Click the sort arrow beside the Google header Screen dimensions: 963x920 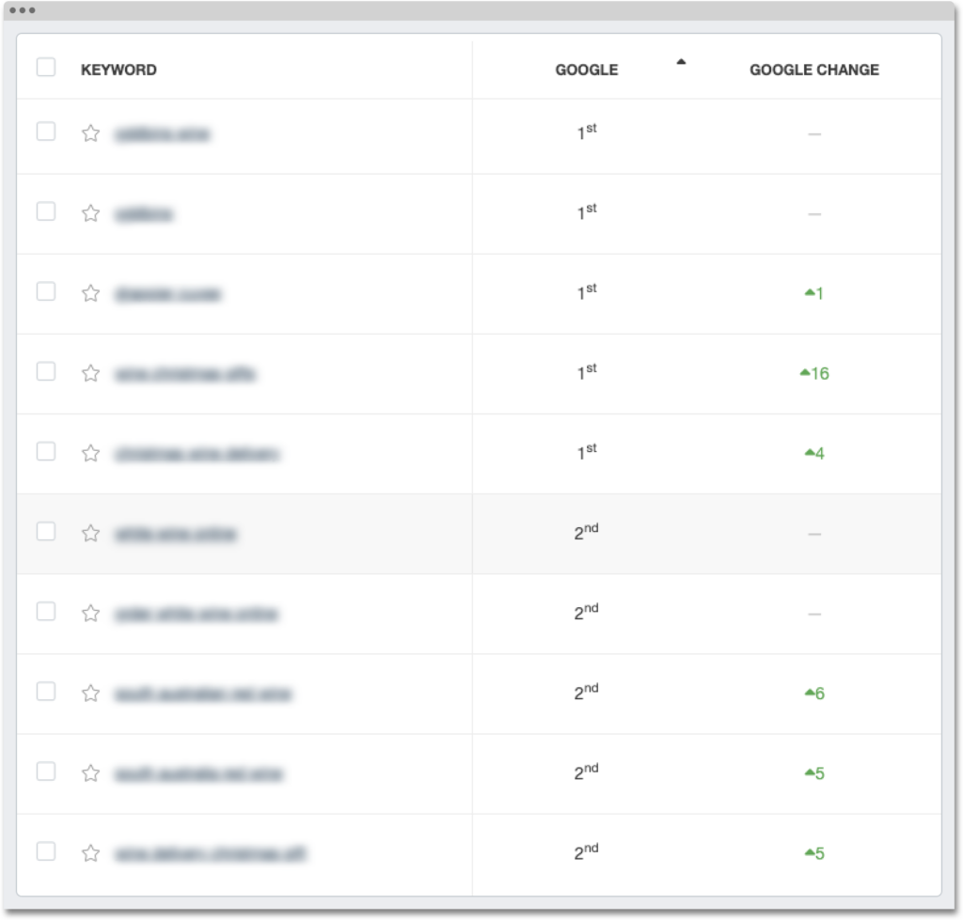coord(681,62)
